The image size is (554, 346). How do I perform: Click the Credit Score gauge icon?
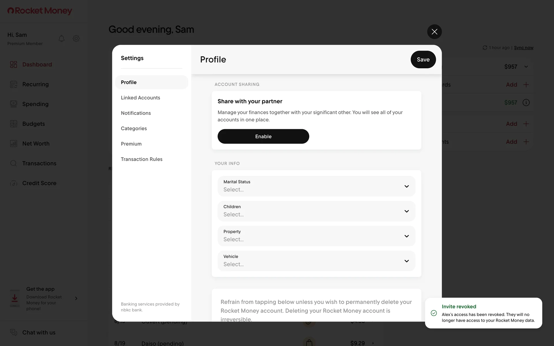[x=14, y=183]
